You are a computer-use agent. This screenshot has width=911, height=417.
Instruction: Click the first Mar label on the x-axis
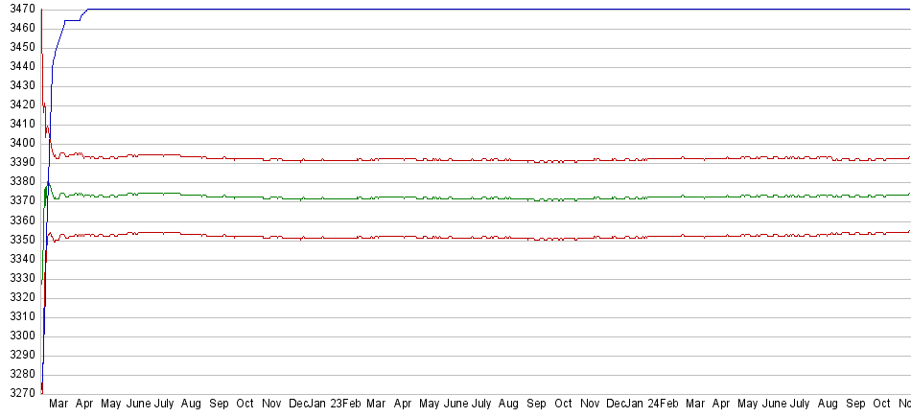pos(58,405)
